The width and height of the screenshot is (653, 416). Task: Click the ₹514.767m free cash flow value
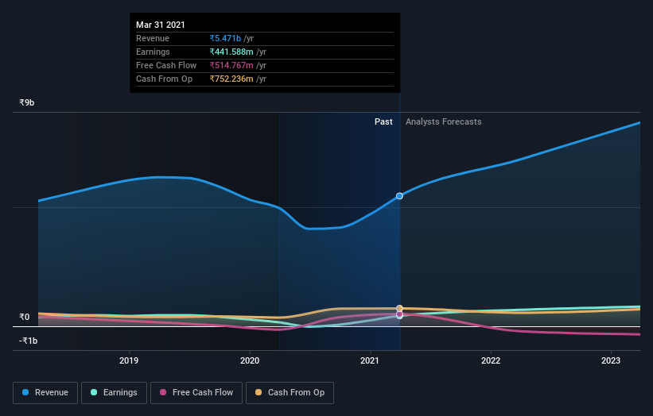coord(231,65)
